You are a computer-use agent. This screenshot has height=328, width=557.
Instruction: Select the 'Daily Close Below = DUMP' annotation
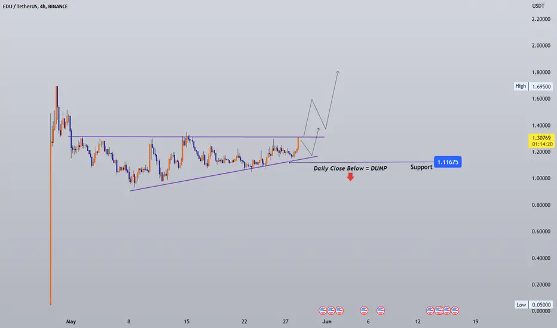coord(350,168)
